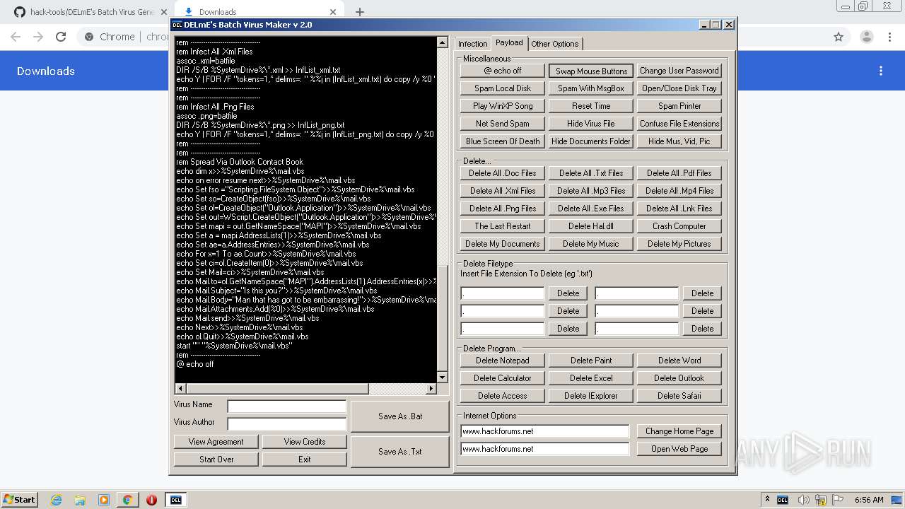Click Chrome's back navigation arrow
Image resolution: width=905 pixels, height=509 pixels.
coord(16,37)
